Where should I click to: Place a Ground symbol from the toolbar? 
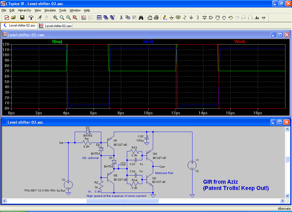[x=171, y=18]
